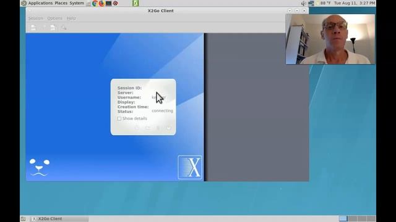The width and height of the screenshot is (396, 222).
Task: Open the Options menu in X2Go Client
Action: click(55, 18)
